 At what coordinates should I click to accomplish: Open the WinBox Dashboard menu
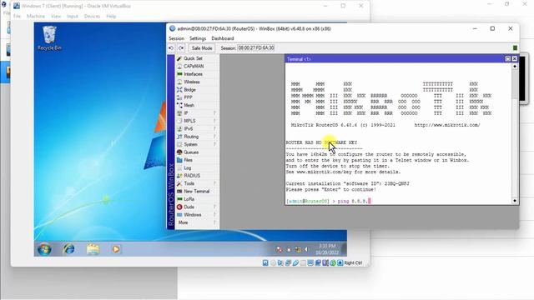(223, 39)
